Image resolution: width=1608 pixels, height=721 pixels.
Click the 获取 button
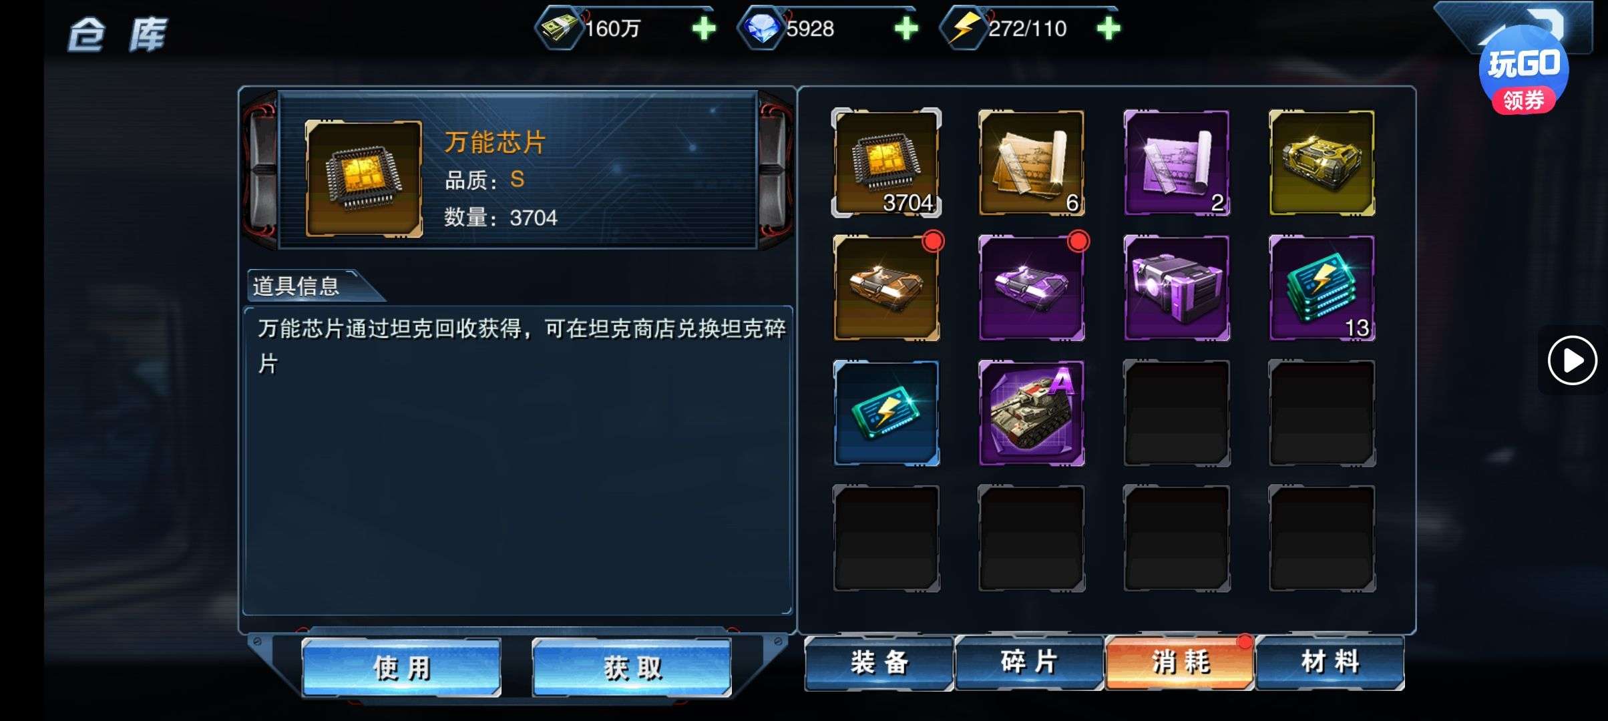coord(632,668)
